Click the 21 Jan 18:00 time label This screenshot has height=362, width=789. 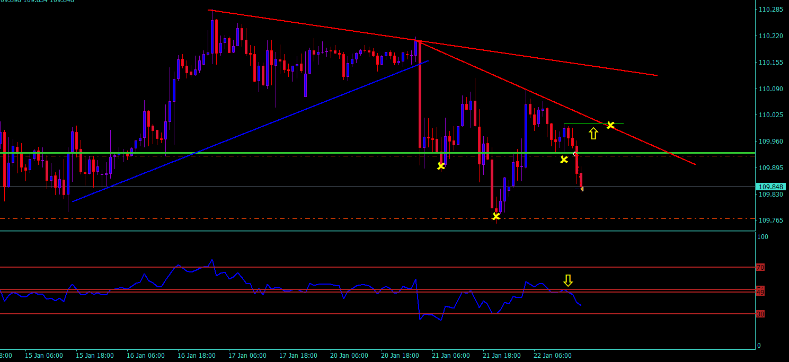(502, 356)
